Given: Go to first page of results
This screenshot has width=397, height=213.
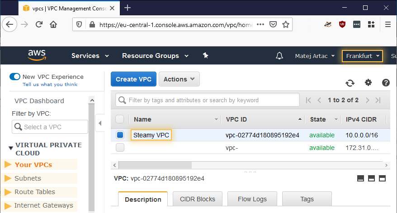Looking at the screenshot, I should (x=308, y=100).
